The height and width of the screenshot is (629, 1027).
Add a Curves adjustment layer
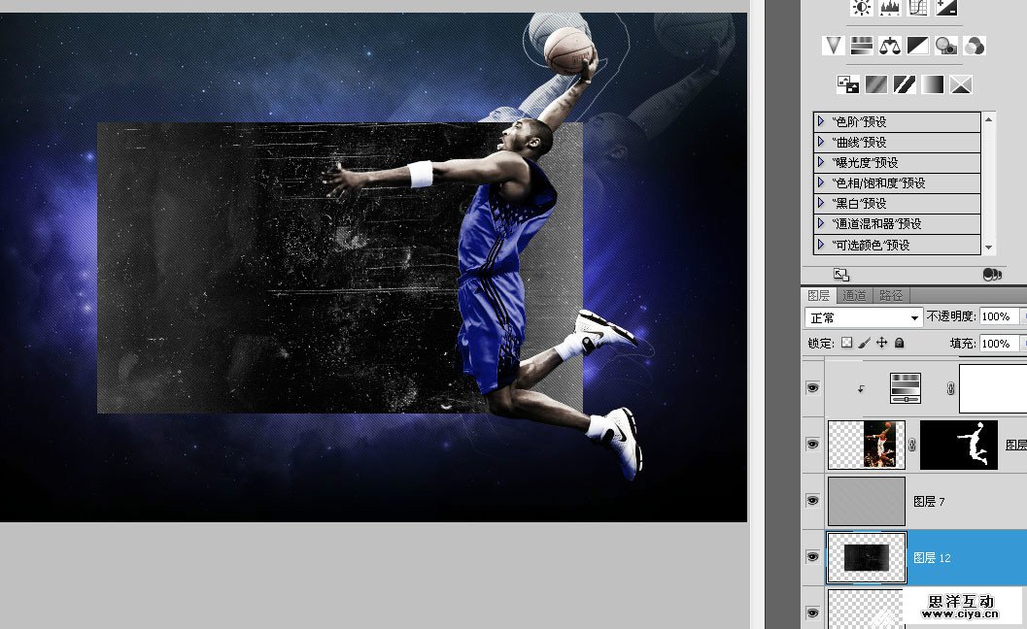[918, 8]
